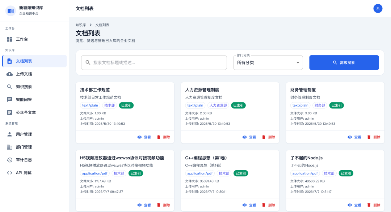Click the title 财务管理制度
Screen dimensions: 391x212
coord(303,90)
